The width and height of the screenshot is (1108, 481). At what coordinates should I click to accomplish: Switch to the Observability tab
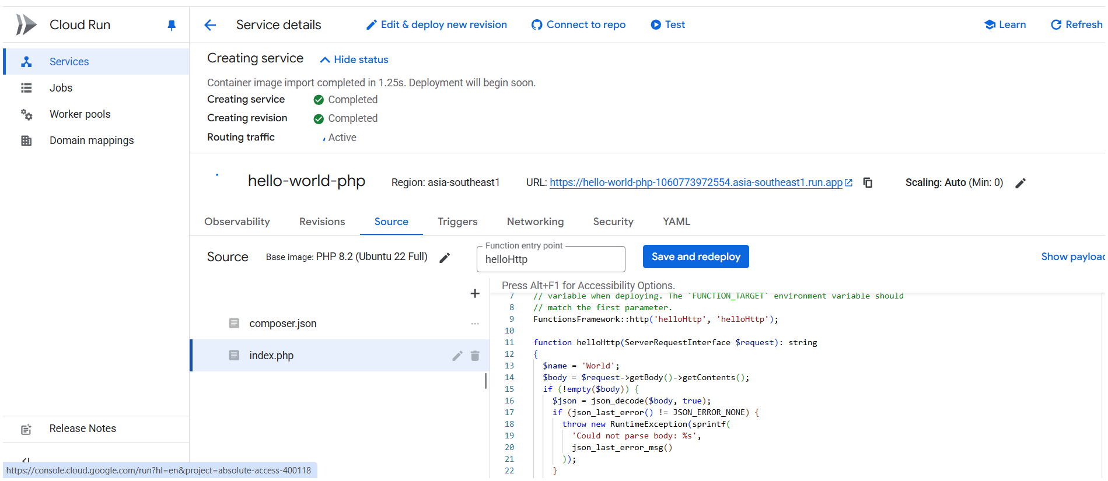coord(237,222)
